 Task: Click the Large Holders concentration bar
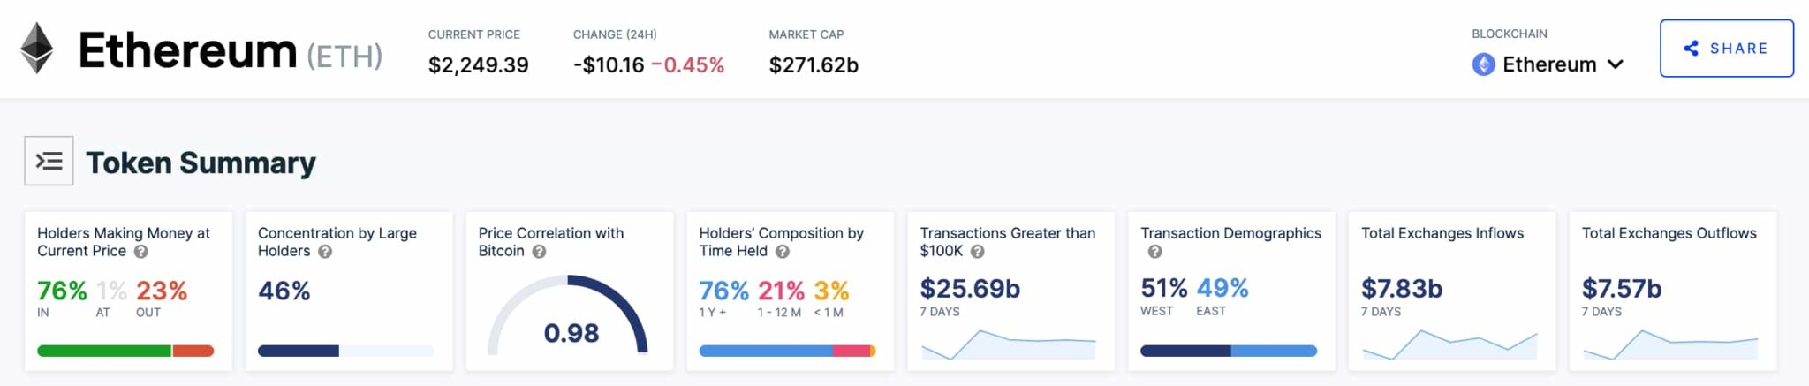(299, 351)
